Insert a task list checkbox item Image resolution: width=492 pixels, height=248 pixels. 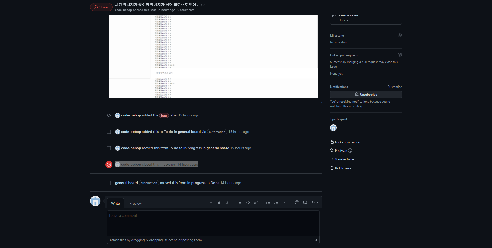pyautogui.click(x=285, y=202)
